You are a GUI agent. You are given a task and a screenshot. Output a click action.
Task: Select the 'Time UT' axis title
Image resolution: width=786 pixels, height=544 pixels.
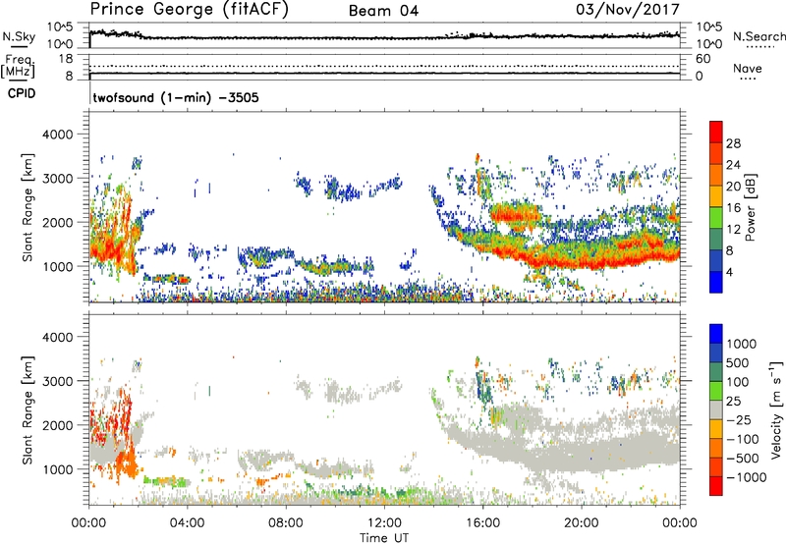(x=384, y=538)
